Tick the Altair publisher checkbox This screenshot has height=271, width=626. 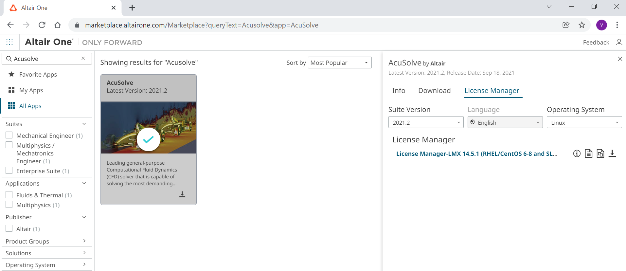point(9,228)
